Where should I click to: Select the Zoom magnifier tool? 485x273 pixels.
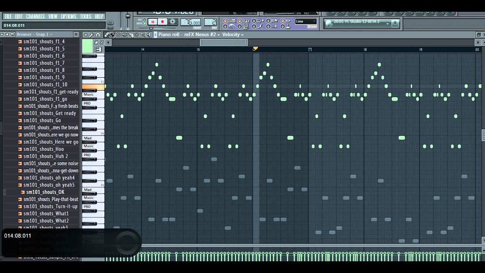tap(142, 35)
